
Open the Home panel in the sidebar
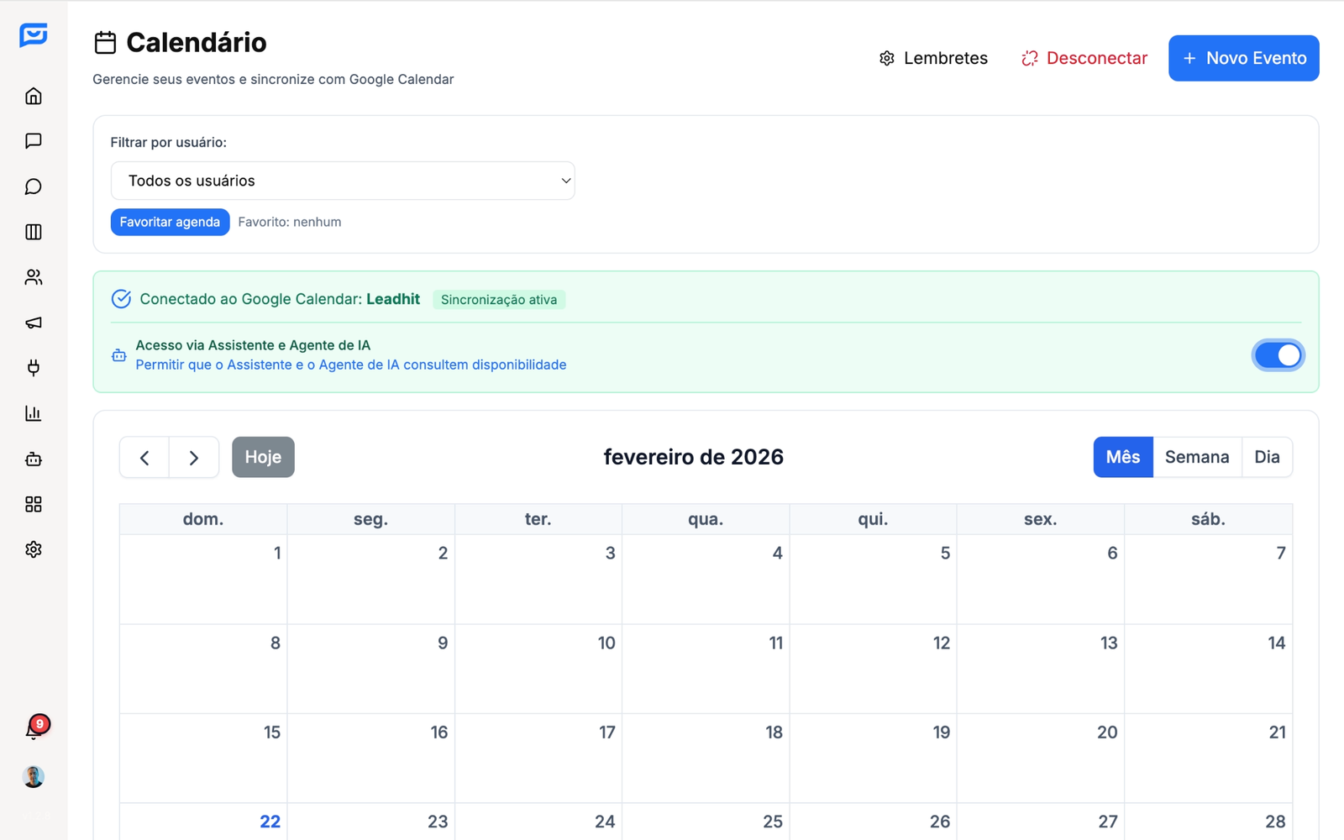(x=33, y=95)
